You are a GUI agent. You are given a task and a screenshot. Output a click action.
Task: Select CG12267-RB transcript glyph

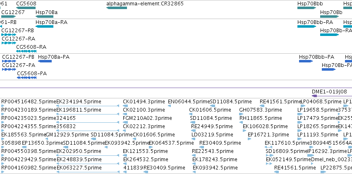(x=9, y=35)
